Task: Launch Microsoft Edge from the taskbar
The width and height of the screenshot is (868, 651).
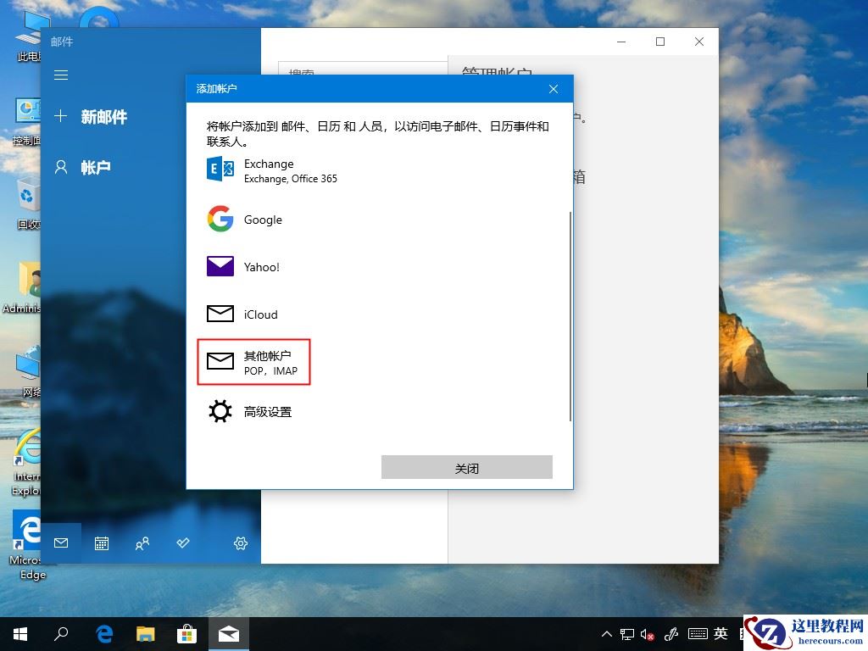Action: click(x=103, y=633)
